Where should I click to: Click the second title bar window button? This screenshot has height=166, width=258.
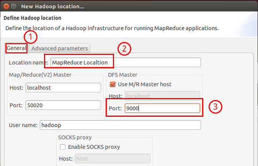pyautogui.click(x=14, y=6)
